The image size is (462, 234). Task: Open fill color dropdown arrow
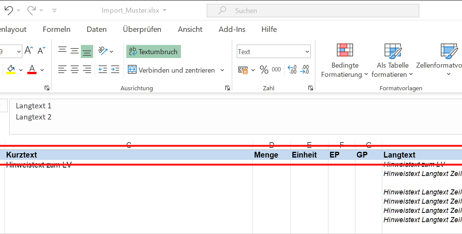21,70
